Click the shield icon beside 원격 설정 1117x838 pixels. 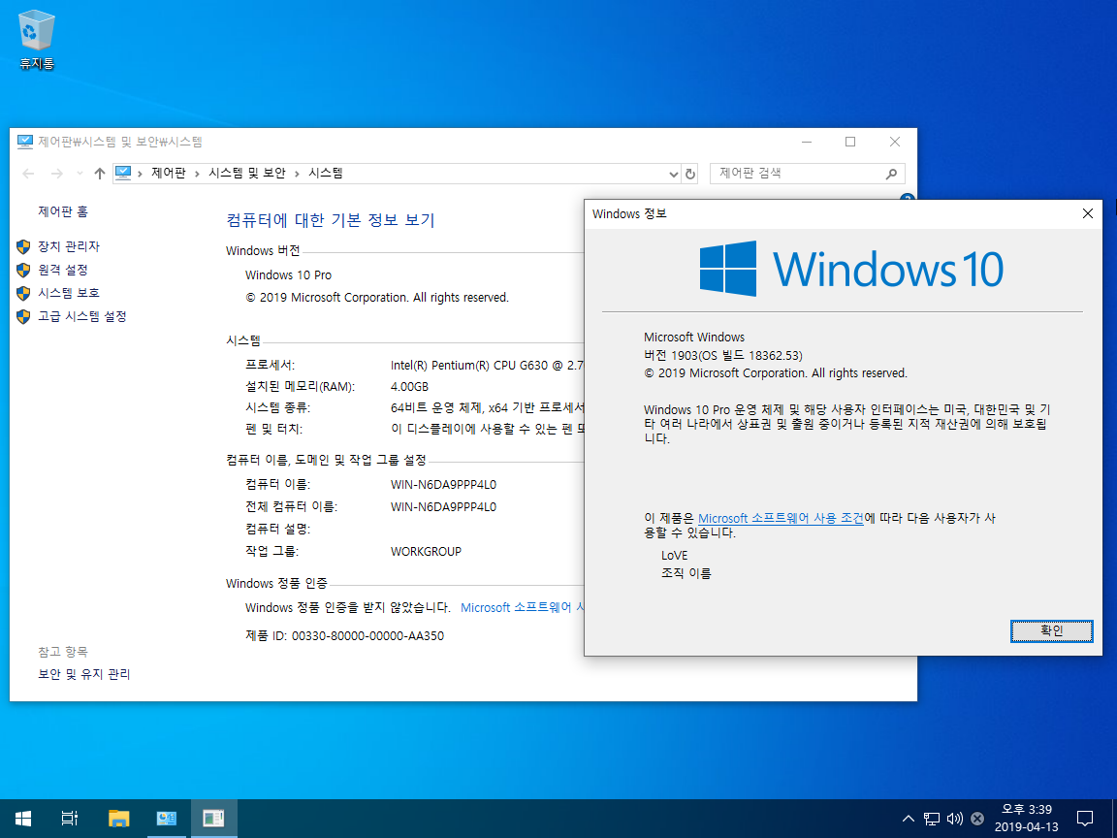tap(23, 270)
